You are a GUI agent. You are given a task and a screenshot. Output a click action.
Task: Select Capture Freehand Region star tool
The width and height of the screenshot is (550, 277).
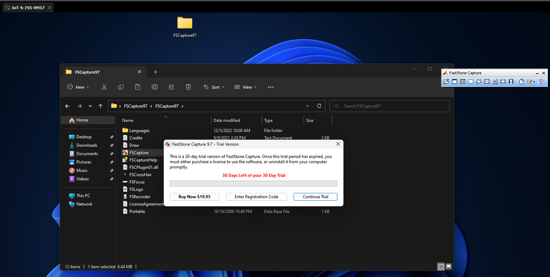coord(479,81)
